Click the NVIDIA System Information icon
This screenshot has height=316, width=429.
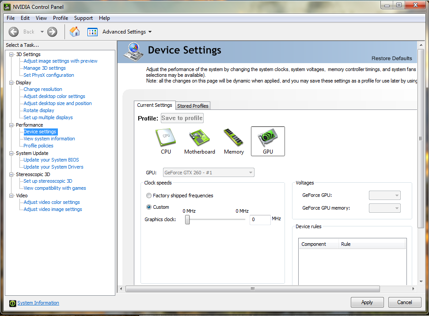click(x=12, y=303)
